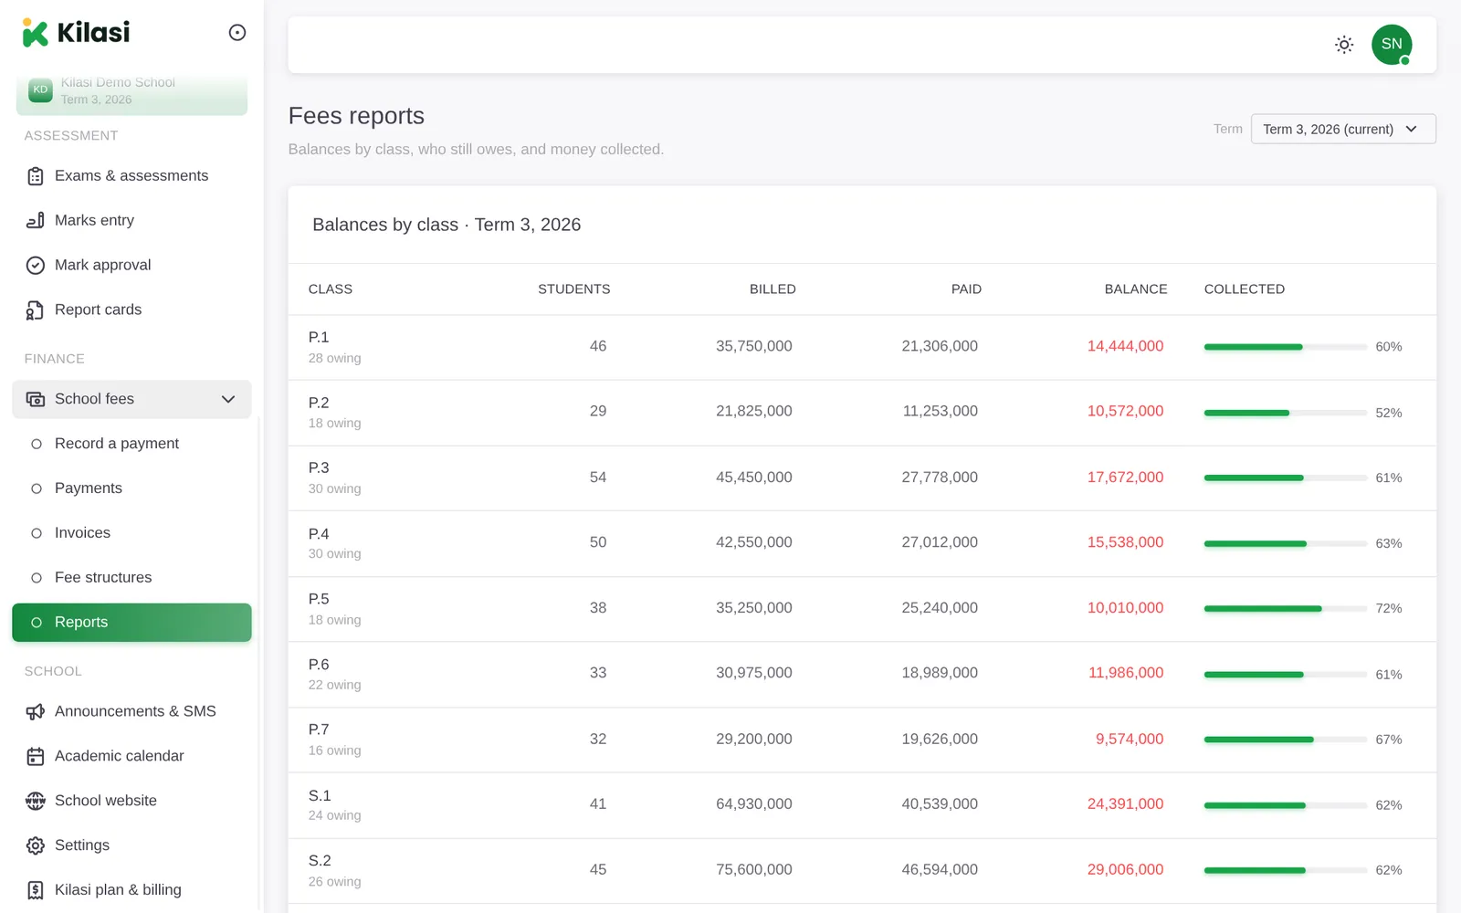This screenshot has height=913, width=1461.
Task: Open Record a payment link
Action: coord(131,444)
